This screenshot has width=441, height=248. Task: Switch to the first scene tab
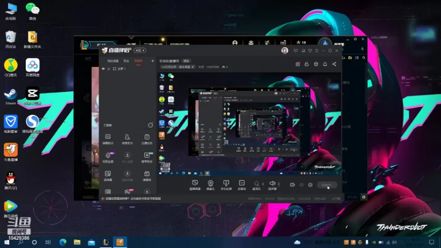(113, 61)
